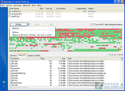Image resolution: width=125 pixels, height=91 pixels.
Task: Click the magnifier icon in search bar
Action: [x=10, y=87]
